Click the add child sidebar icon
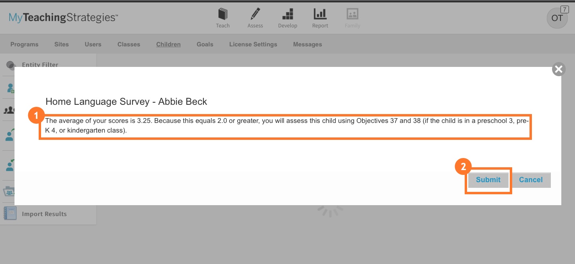Image resolution: width=575 pixels, height=264 pixels. (10, 88)
